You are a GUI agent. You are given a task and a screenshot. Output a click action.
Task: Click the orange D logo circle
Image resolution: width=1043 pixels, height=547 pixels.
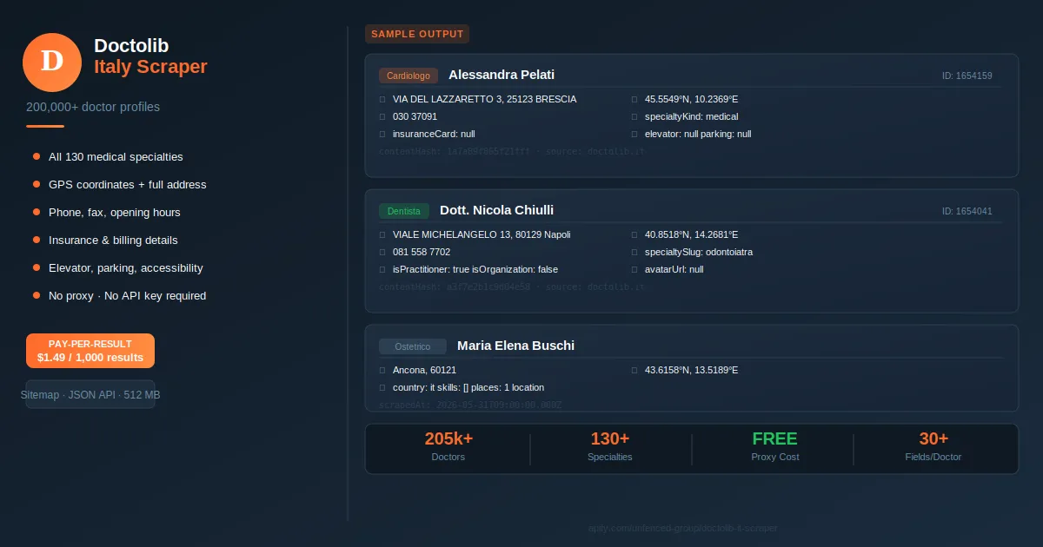[52, 62]
